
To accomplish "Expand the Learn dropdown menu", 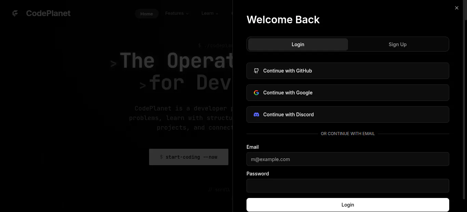I will point(210,13).
